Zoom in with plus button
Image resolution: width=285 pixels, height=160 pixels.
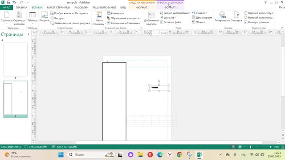270,147
